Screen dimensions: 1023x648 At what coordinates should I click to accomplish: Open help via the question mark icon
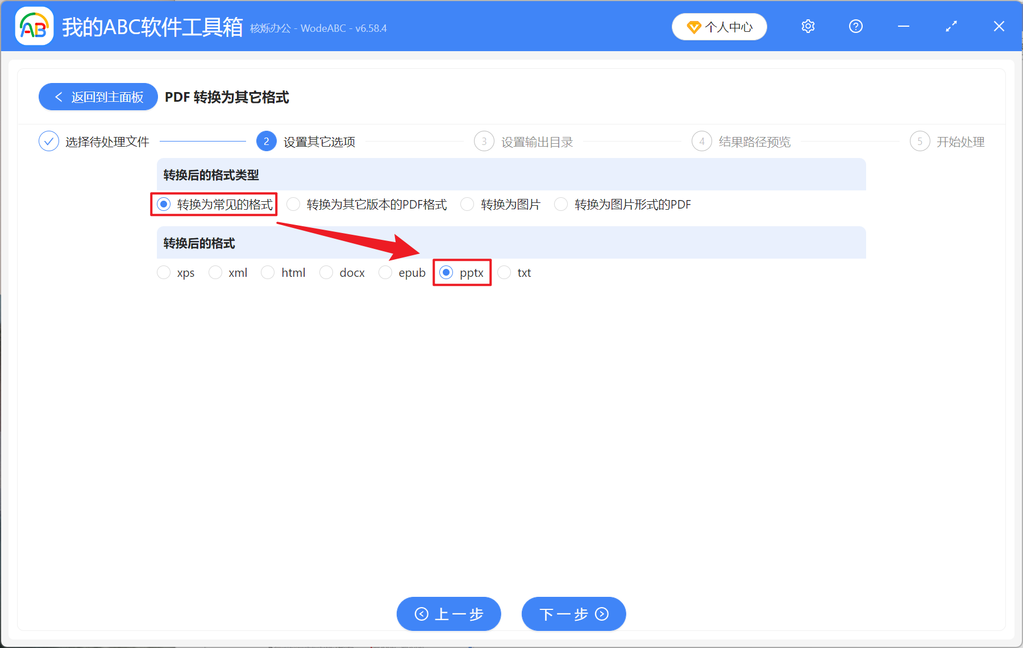(855, 26)
